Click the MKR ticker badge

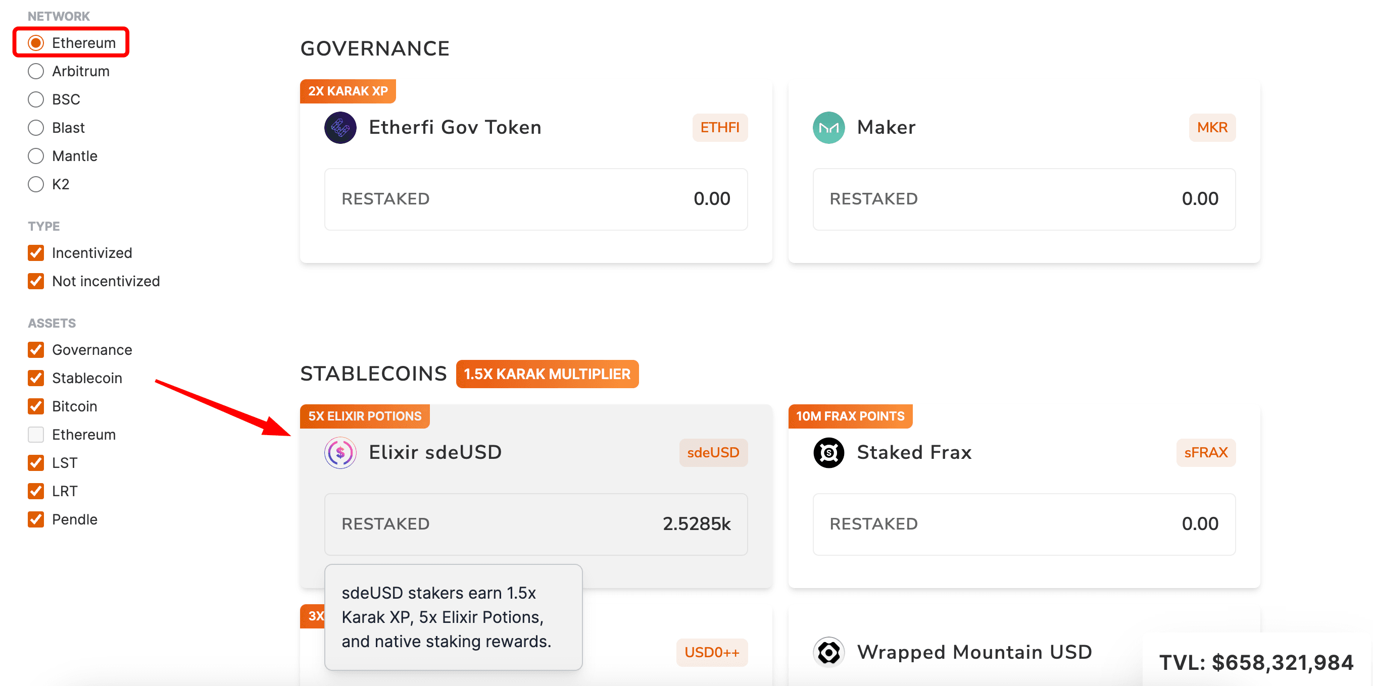pyautogui.click(x=1212, y=127)
